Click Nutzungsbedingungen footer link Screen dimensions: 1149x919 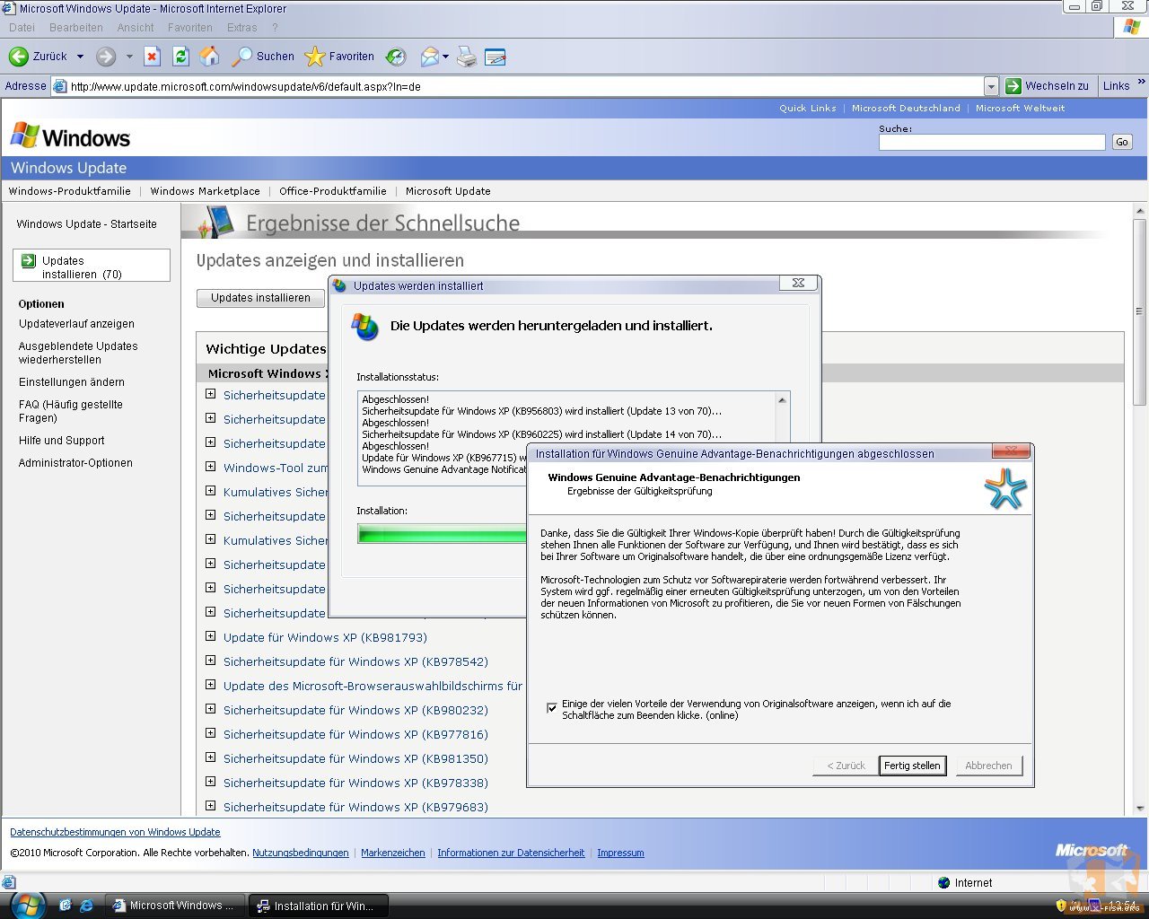click(x=301, y=853)
